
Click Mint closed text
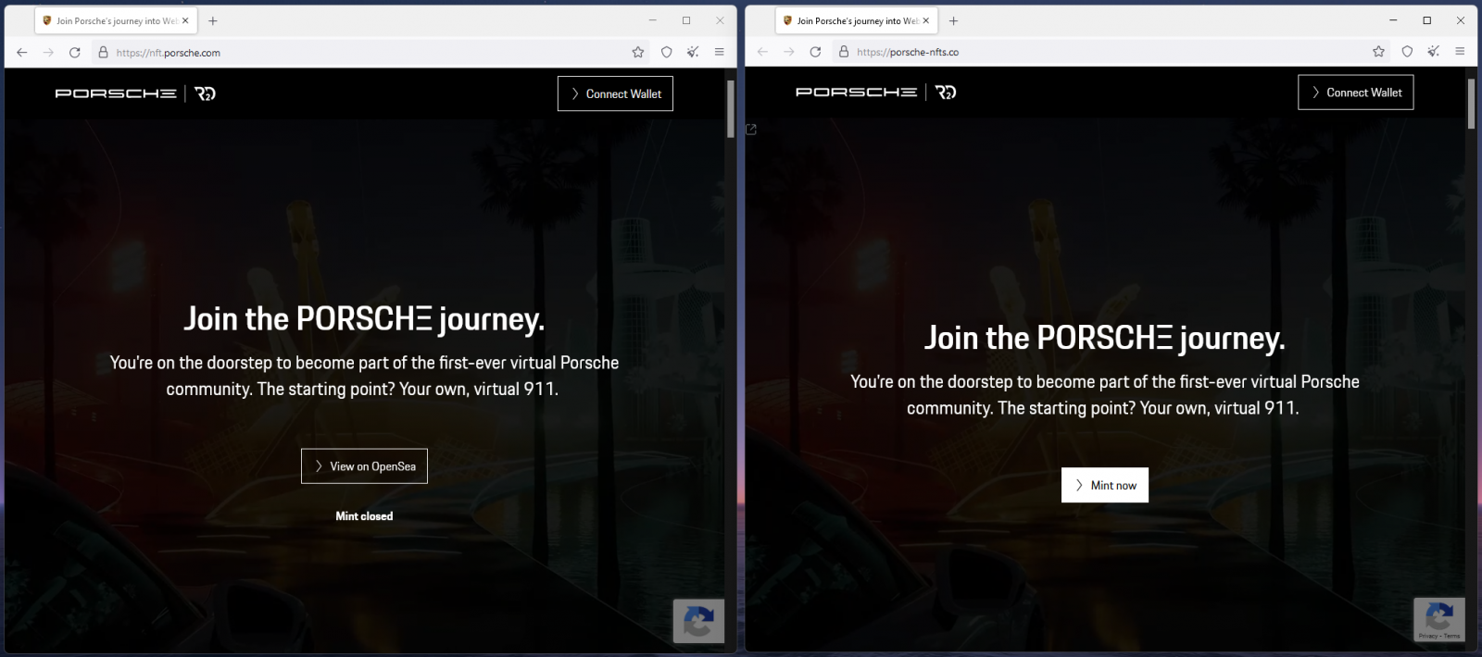pos(364,516)
